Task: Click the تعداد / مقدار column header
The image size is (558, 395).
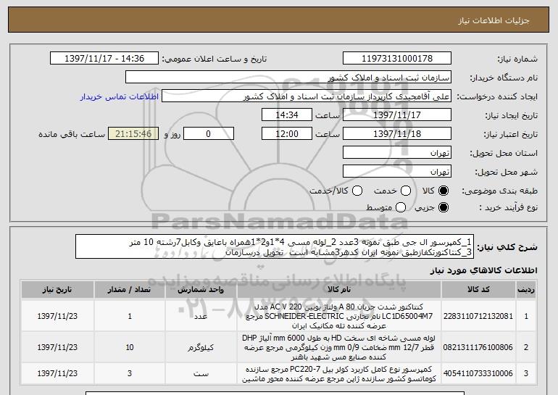Action: [130, 290]
